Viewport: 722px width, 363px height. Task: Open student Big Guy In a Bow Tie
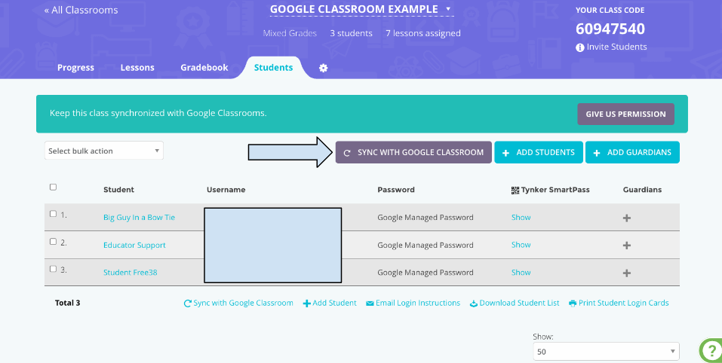pos(139,218)
